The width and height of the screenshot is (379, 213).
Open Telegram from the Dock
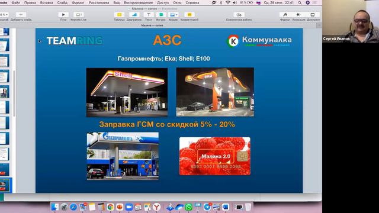[207, 207]
